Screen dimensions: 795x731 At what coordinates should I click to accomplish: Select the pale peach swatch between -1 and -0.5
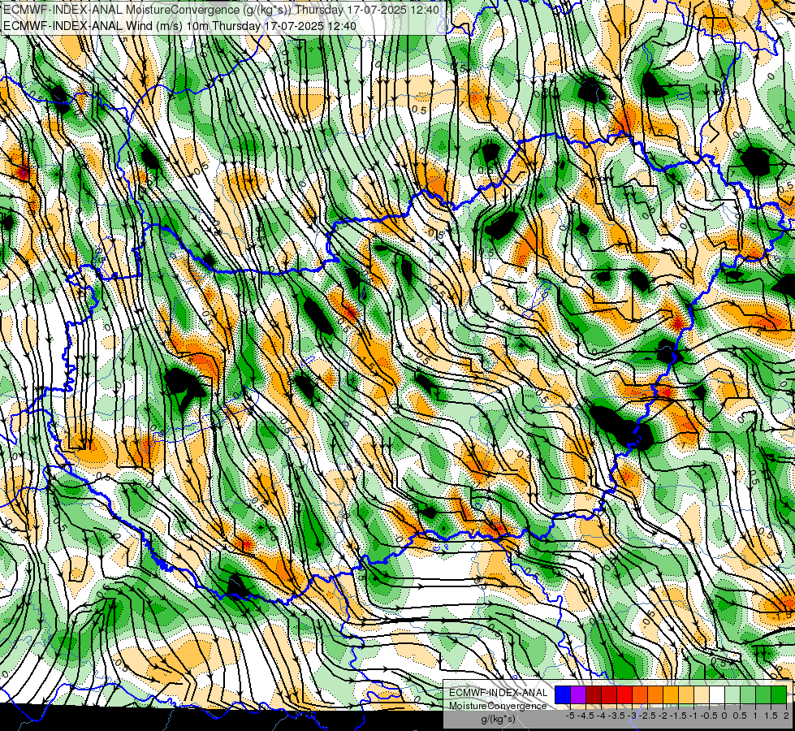702,694
